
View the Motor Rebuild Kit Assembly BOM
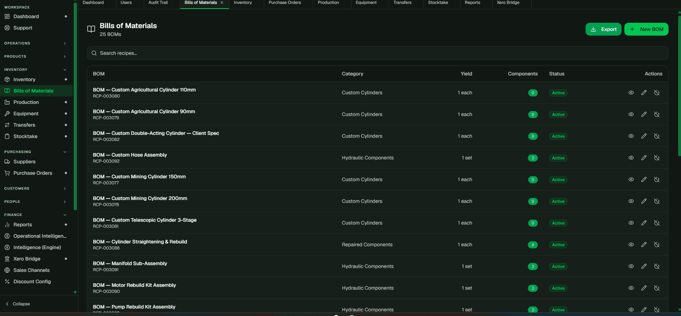[x=631, y=288]
